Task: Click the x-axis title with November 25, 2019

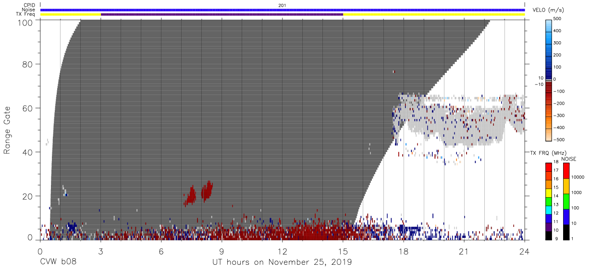Action: [x=282, y=262]
